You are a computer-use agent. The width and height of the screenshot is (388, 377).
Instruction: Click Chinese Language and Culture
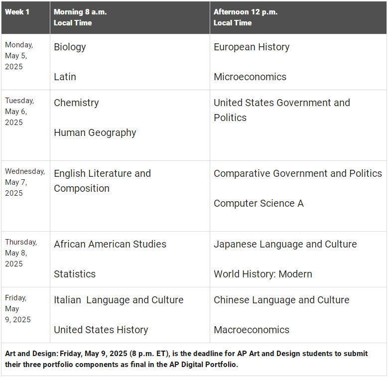coord(281,300)
